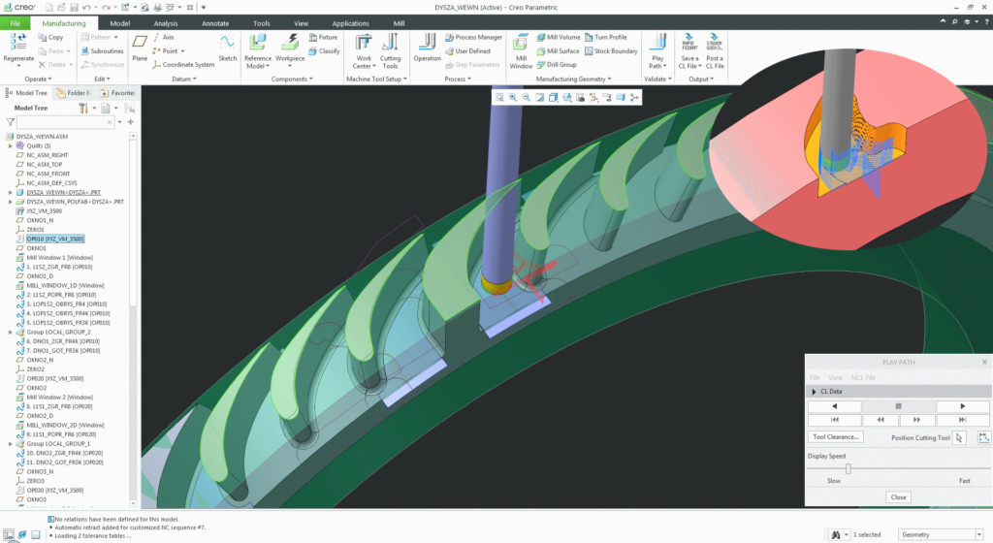This screenshot has width=993, height=543.
Task: Click the Position Cutting Tool arrow button
Action: pyautogui.click(x=960, y=438)
